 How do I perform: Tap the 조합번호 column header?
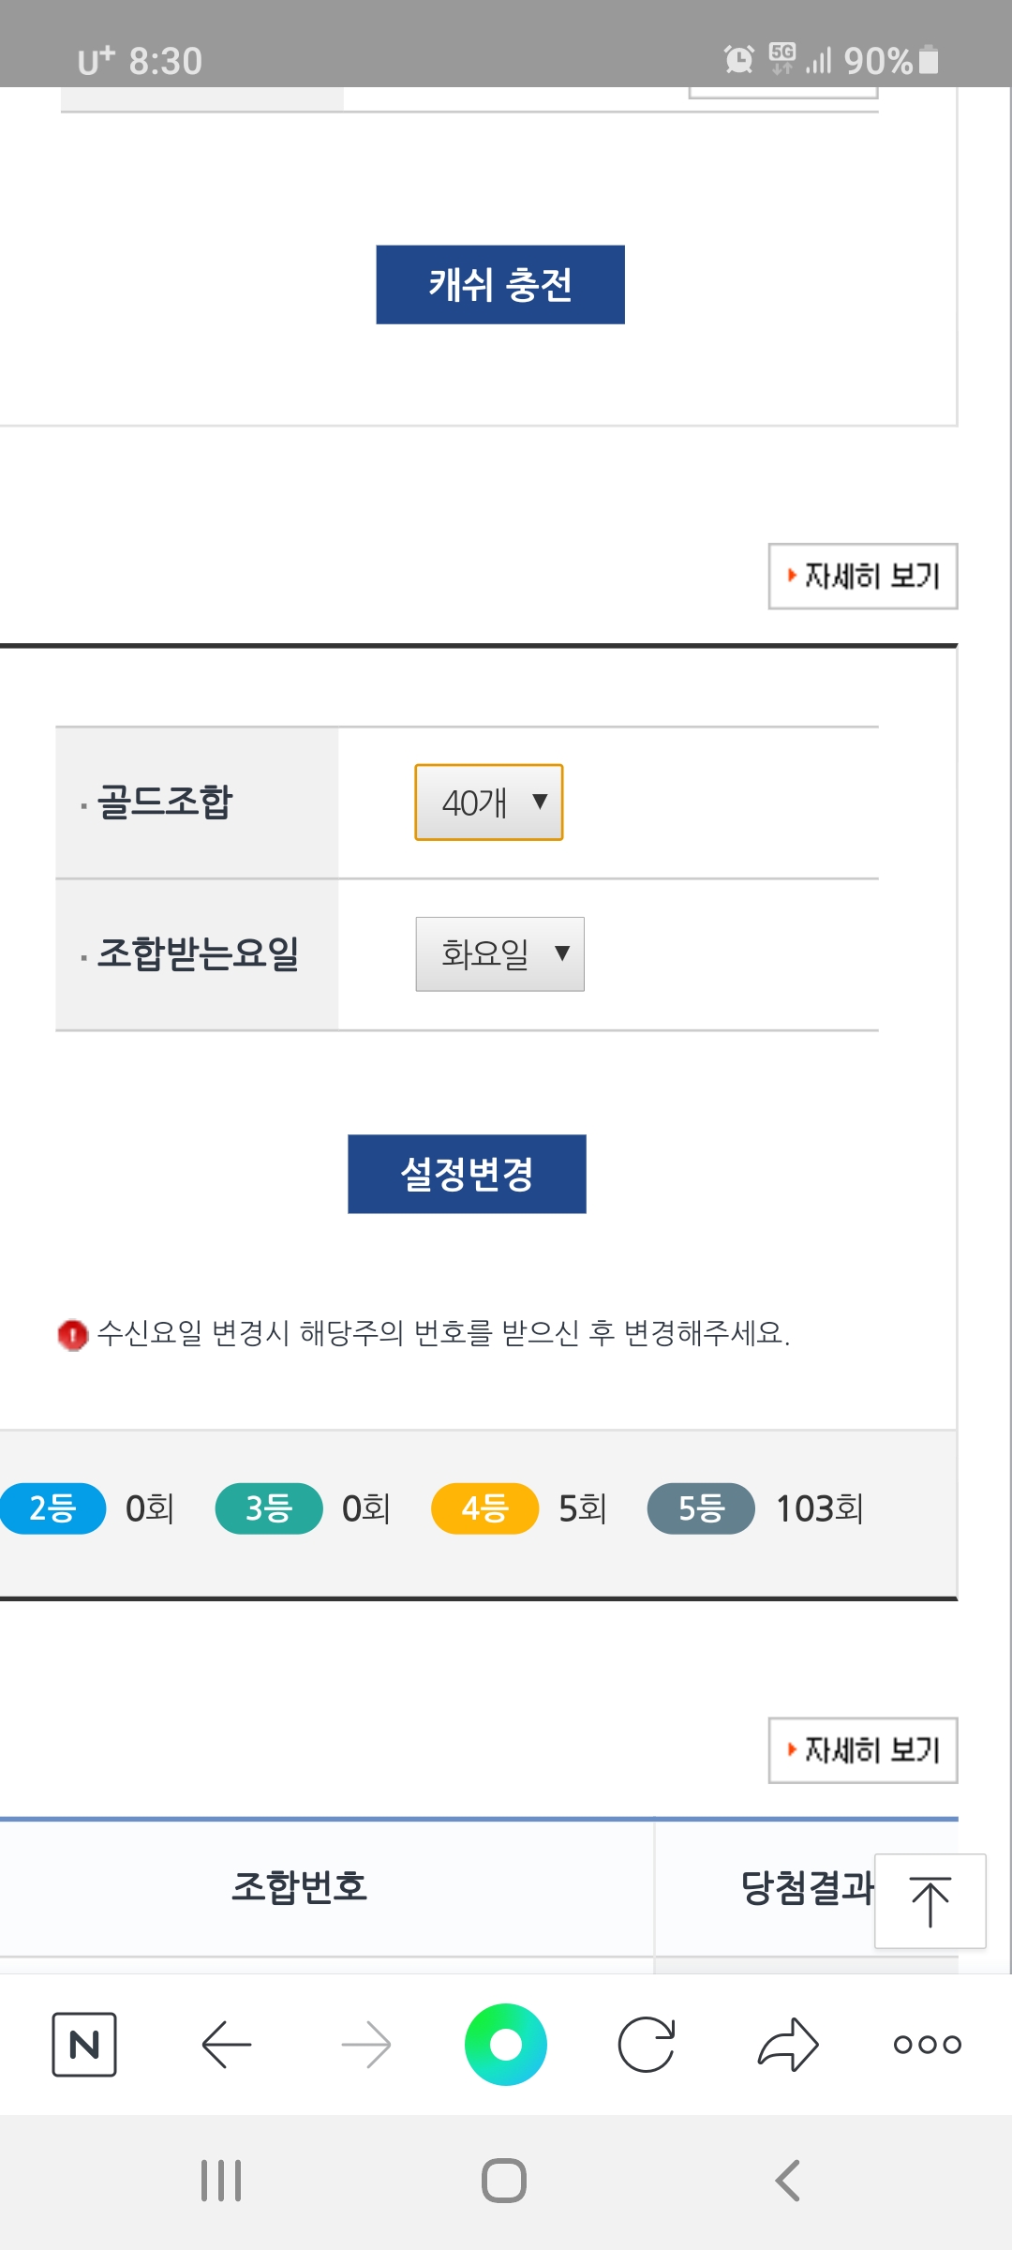pos(300,1886)
